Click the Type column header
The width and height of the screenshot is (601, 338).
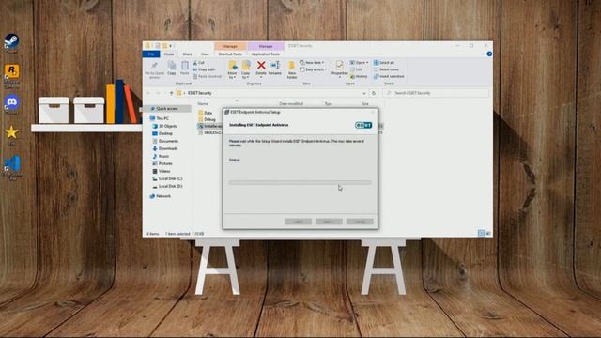[x=329, y=104]
